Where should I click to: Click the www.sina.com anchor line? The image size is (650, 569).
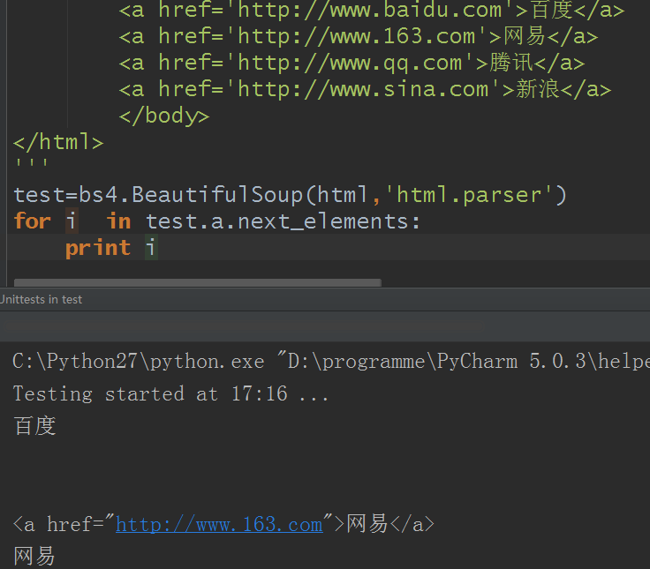365,89
